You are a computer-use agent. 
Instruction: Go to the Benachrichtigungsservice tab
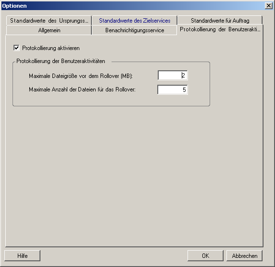click(135, 30)
